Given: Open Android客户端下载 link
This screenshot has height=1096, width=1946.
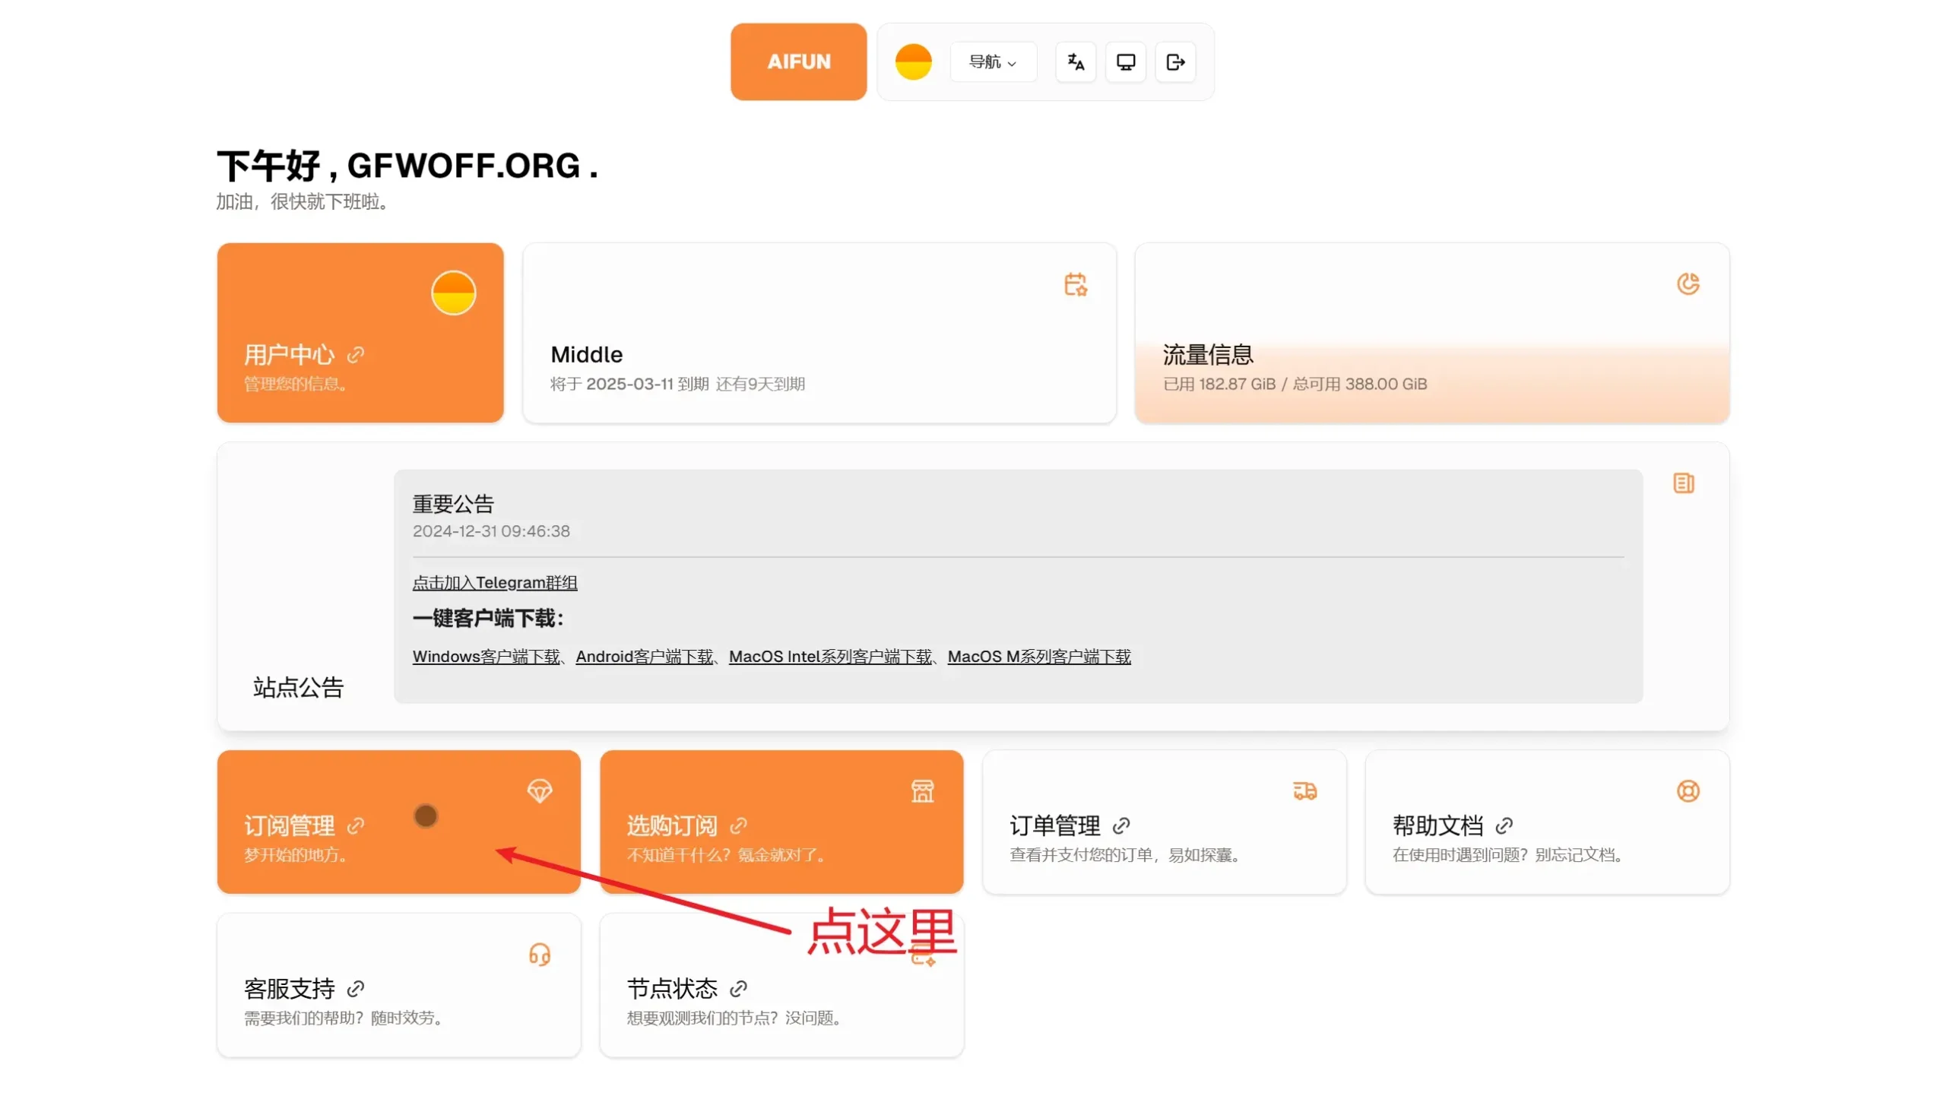Looking at the screenshot, I should [x=644, y=656].
